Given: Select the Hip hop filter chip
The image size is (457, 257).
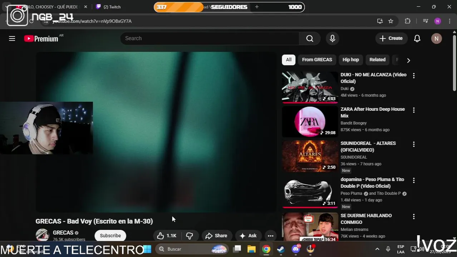Looking at the screenshot, I should point(350,60).
